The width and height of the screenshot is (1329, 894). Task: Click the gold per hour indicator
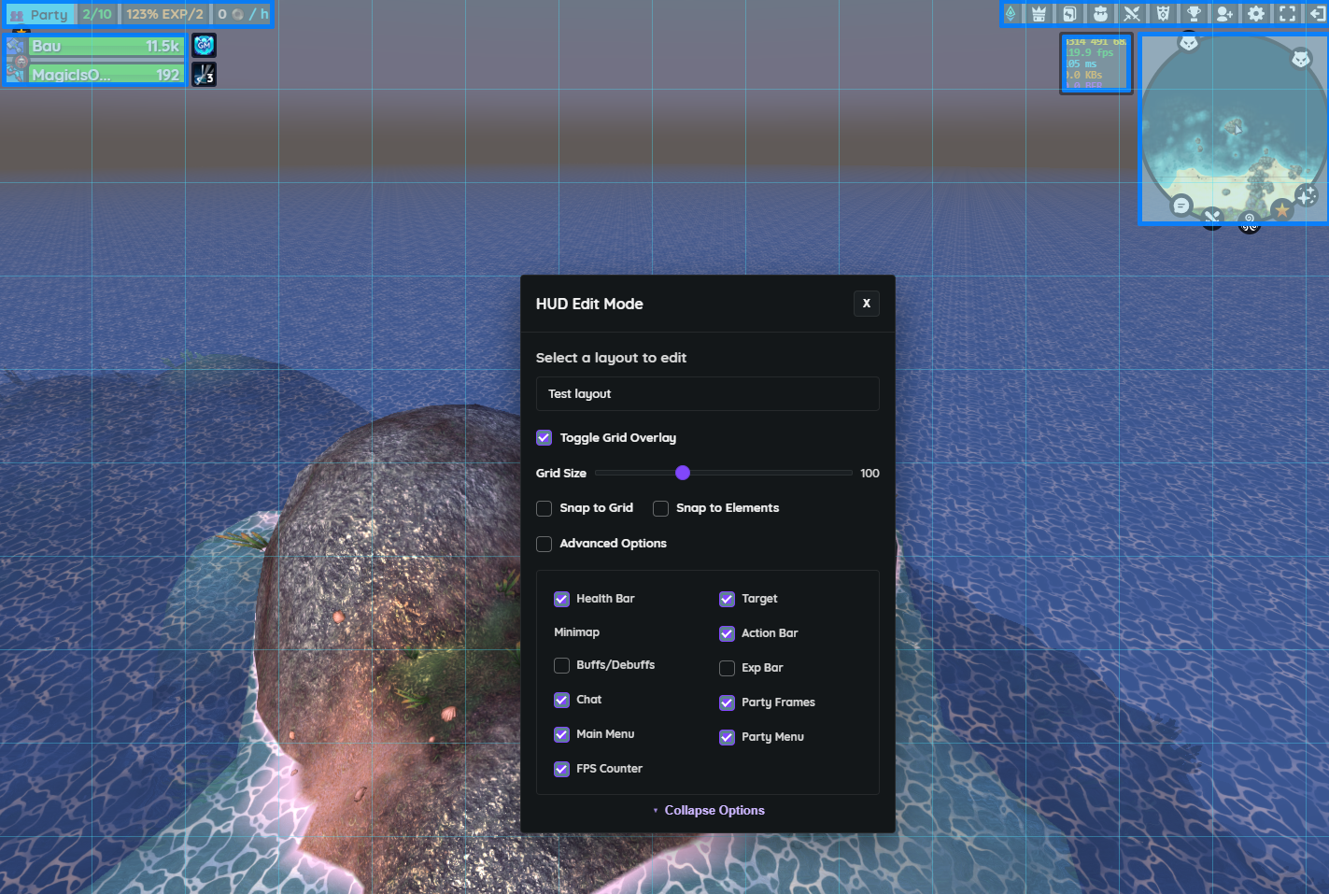(243, 14)
